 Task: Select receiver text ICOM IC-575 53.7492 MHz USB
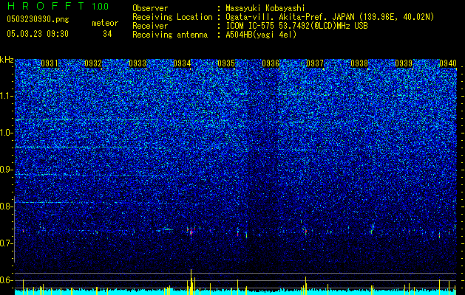point(297,26)
